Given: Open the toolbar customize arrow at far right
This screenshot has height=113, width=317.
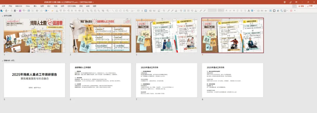Looking at the screenshot, I should point(295,11).
